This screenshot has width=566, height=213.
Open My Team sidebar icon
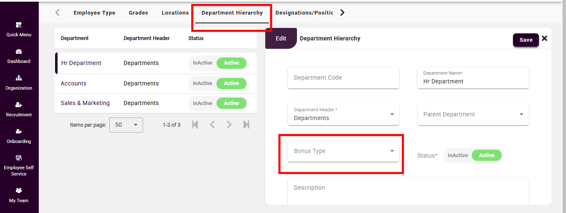click(19, 190)
